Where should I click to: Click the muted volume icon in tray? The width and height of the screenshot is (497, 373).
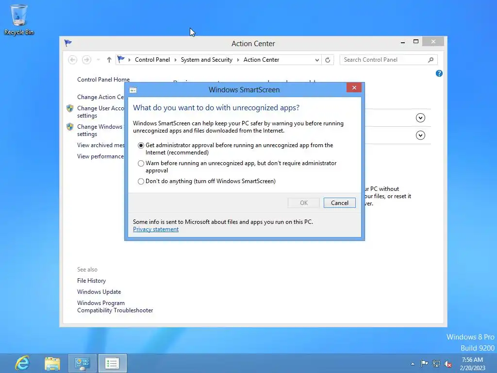(x=448, y=363)
